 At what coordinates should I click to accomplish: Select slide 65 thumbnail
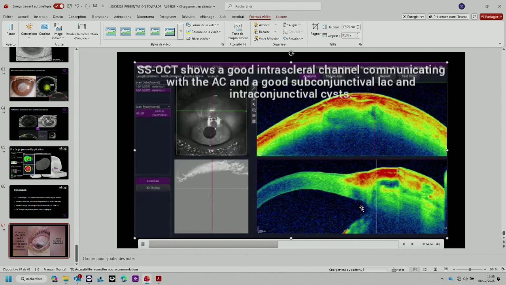(39, 163)
